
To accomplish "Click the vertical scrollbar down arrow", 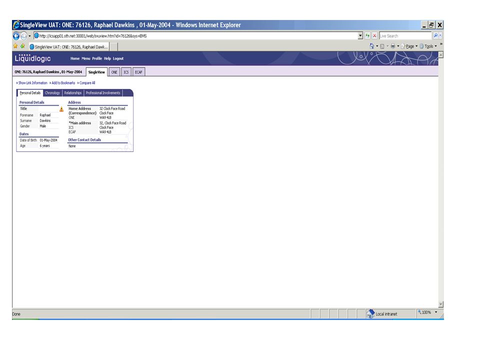I will point(441,304).
